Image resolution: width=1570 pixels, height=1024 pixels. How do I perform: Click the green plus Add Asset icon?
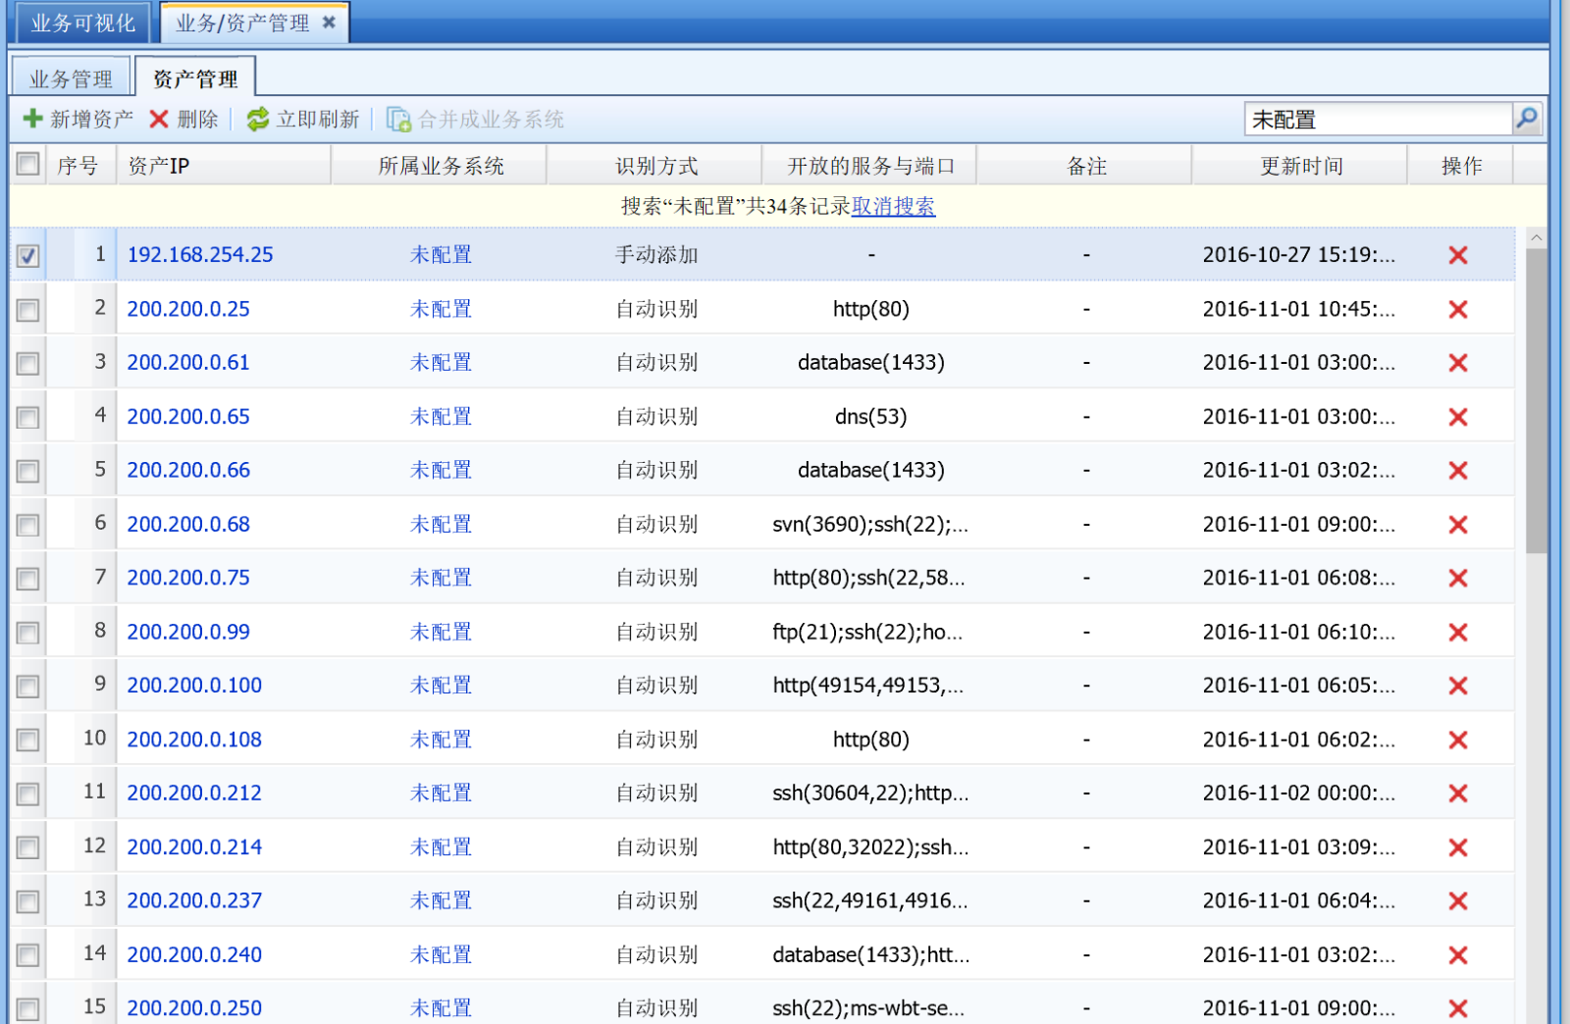click(32, 119)
